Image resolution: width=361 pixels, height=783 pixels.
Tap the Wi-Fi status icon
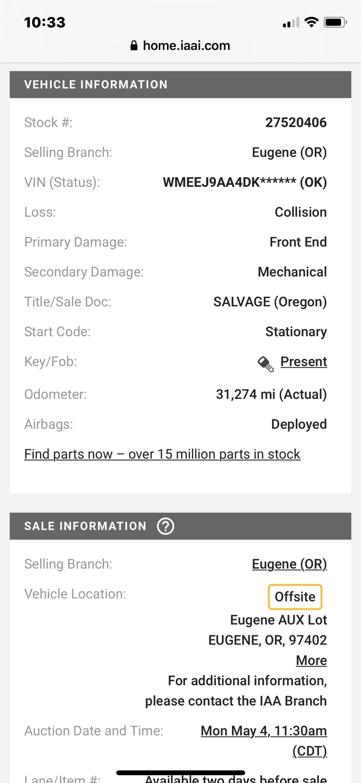click(311, 22)
